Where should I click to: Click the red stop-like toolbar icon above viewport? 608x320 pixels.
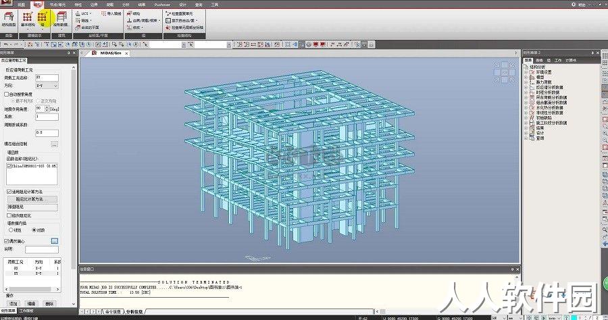(315, 45)
